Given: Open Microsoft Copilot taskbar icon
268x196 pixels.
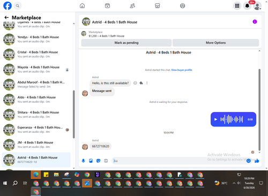Looking at the screenshot, I should click(x=77, y=175).
